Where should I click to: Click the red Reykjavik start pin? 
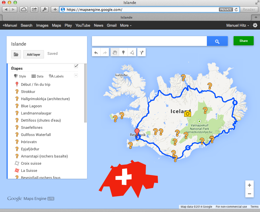tap(137, 132)
